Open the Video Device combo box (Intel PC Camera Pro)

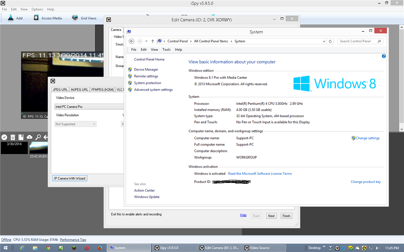pyautogui.click(x=89, y=106)
